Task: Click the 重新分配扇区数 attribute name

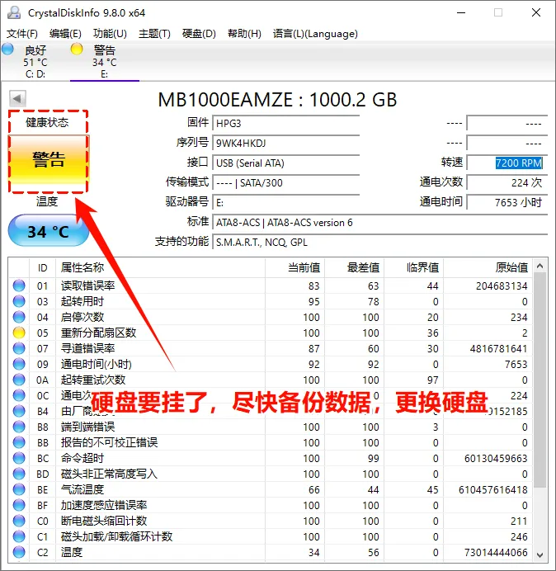Action: click(98, 333)
